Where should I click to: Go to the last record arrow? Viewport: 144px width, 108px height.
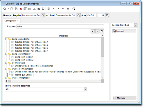point(68,9)
